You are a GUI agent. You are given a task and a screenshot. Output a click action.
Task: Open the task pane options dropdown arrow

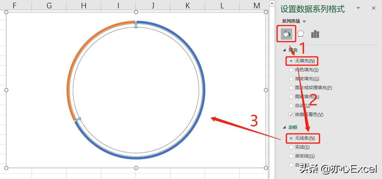click(358, 8)
